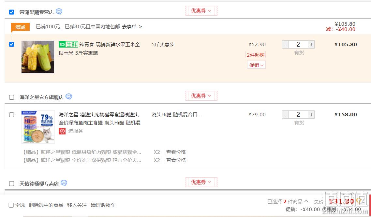The image size is (371, 217).
Task: Expand the 促销 promotion dropdown for corn
Action: pos(256,65)
